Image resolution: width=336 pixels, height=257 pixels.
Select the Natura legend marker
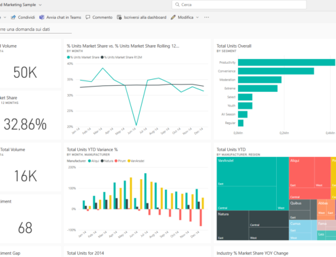pyautogui.click(x=102, y=161)
